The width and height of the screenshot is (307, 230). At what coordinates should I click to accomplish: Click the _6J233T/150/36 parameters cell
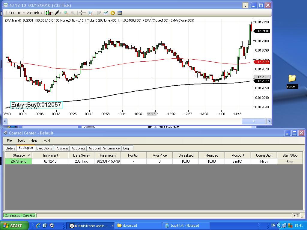coord(107,161)
